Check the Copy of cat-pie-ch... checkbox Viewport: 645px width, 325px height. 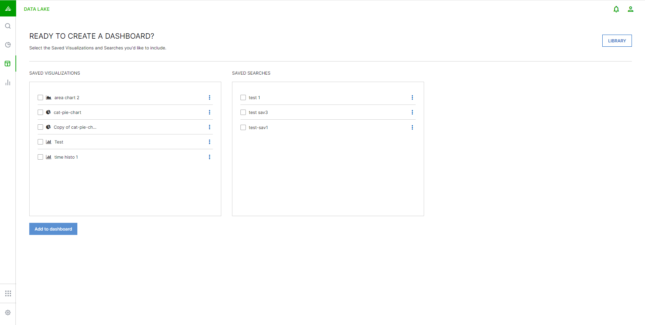tap(40, 127)
